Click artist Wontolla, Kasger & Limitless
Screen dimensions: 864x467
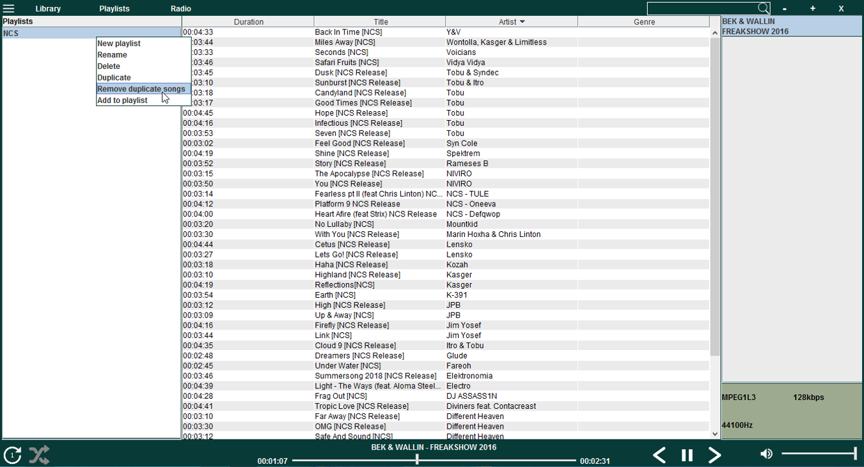click(x=496, y=42)
